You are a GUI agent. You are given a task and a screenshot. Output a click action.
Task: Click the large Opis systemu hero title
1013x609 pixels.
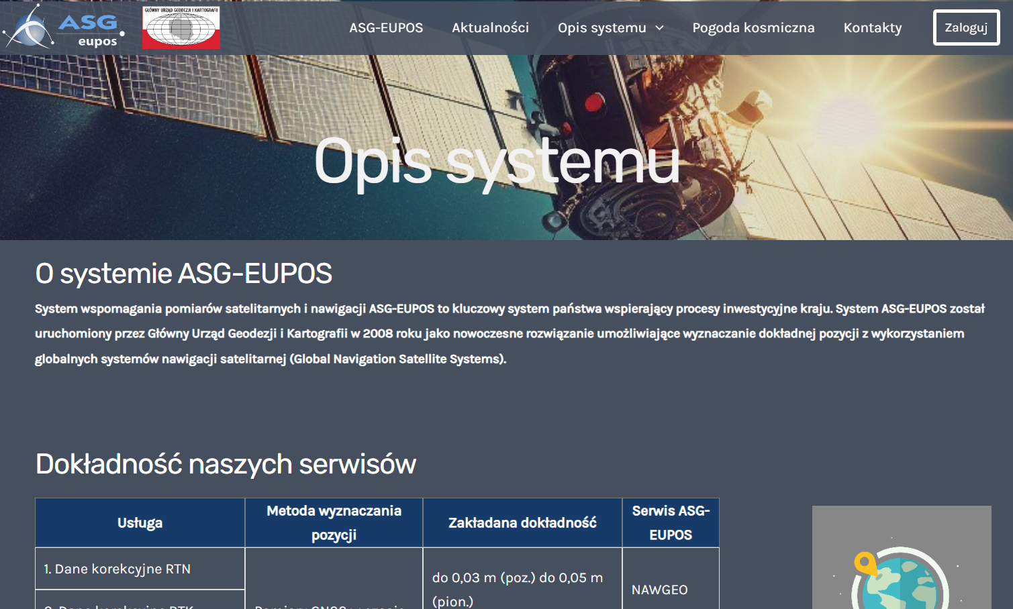[x=497, y=162]
